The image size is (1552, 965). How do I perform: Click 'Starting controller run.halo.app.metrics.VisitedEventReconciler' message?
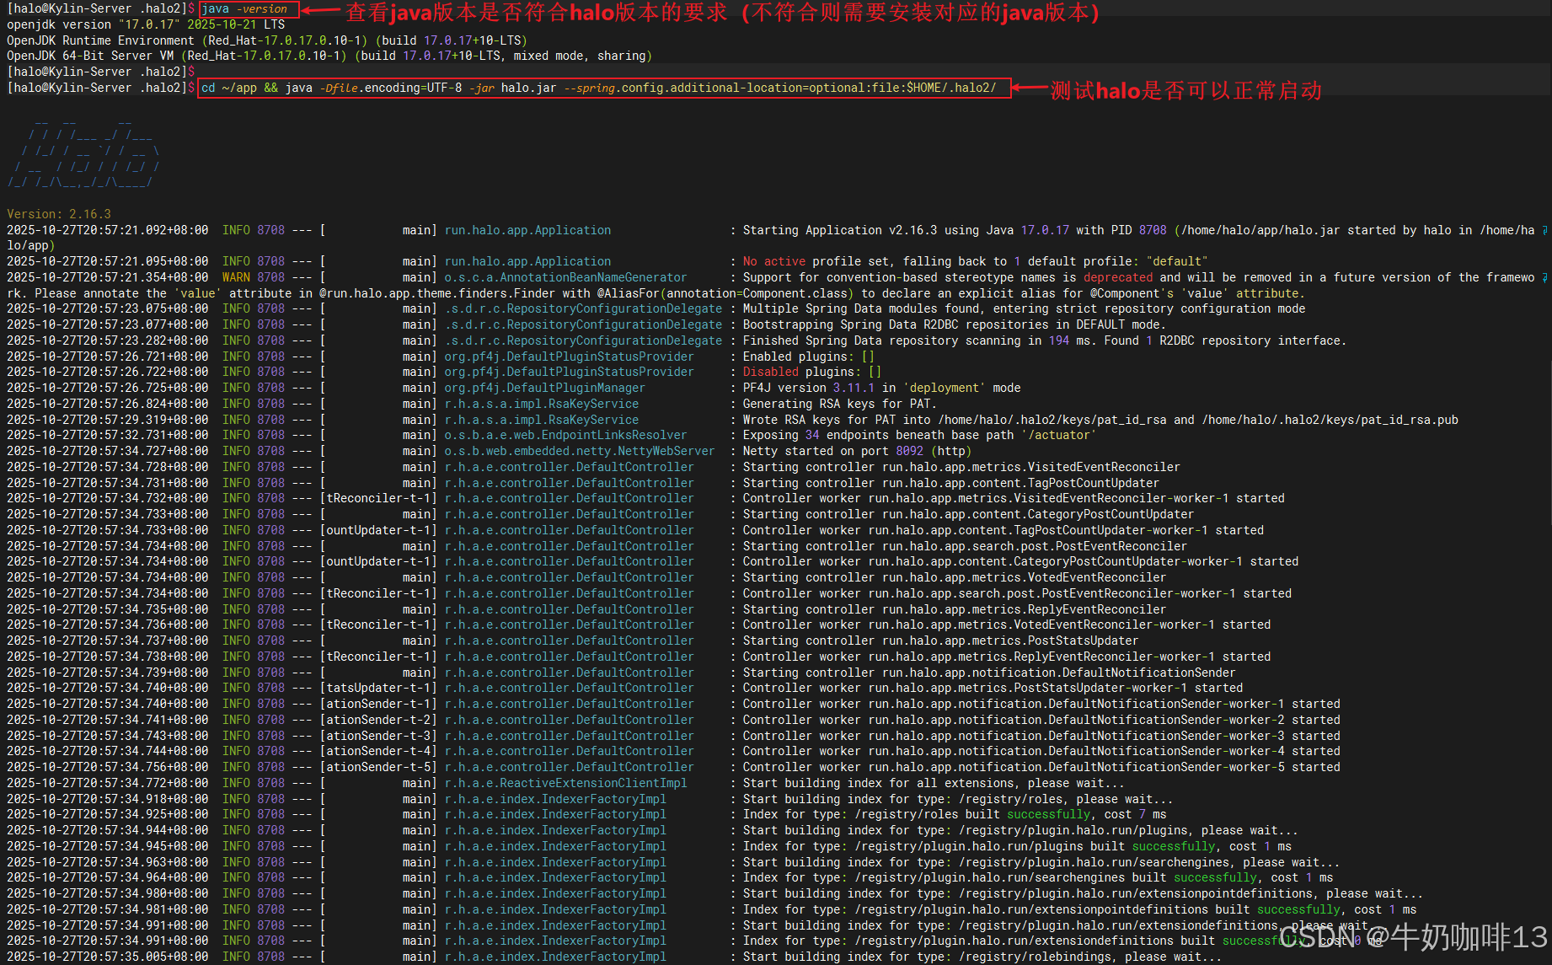pyautogui.click(x=961, y=467)
